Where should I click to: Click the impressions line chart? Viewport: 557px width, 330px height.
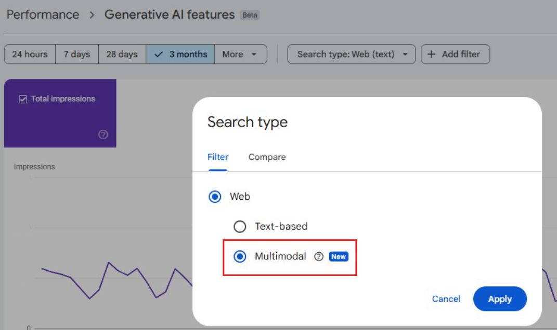click(x=117, y=280)
